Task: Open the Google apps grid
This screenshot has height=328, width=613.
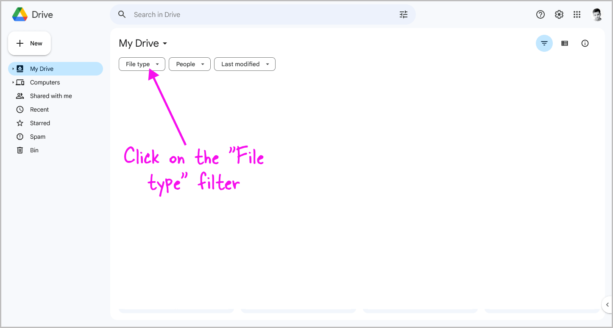Action: click(577, 14)
